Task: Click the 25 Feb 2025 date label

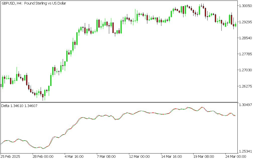Action: point(10,156)
